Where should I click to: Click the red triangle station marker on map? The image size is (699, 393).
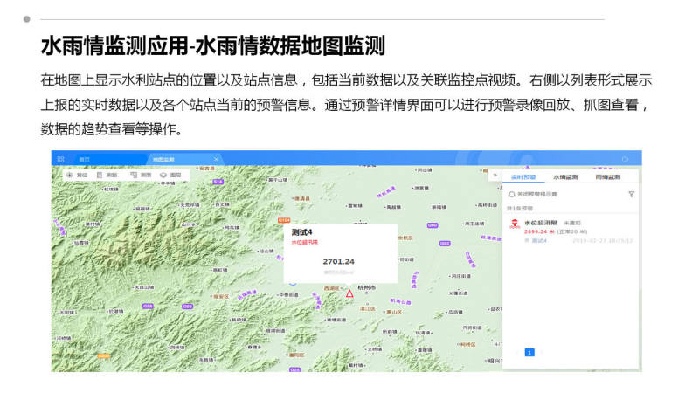pyautogui.click(x=349, y=293)
